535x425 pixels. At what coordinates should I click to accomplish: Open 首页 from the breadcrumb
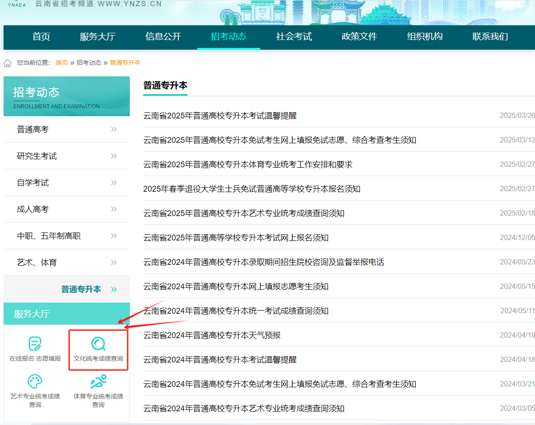62,63
